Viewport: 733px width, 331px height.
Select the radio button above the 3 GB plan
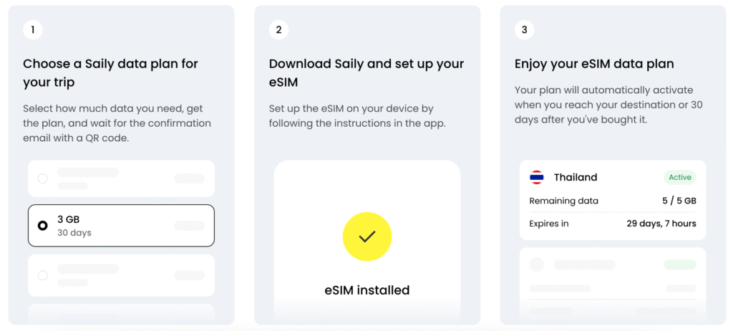tap(43, 178)
